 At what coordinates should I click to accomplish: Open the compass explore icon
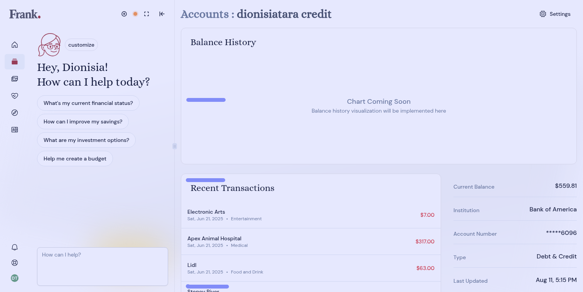15,113
